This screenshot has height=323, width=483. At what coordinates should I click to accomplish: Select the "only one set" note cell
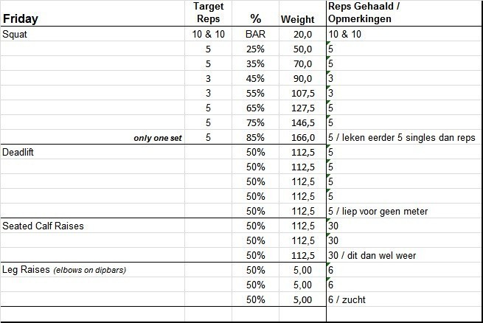157,137
